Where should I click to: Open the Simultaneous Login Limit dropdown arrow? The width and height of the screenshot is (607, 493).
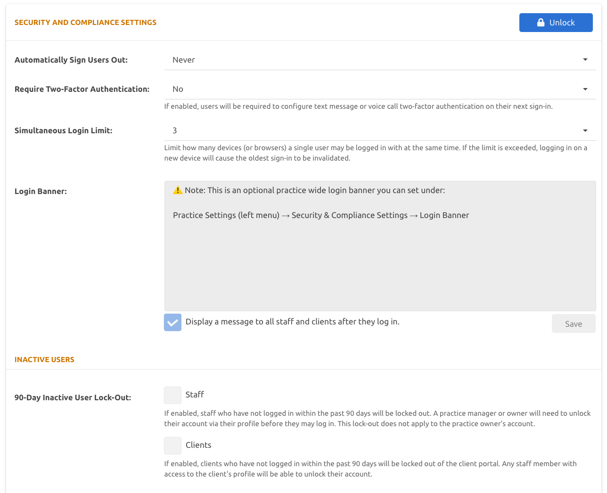tap(585, 130)
